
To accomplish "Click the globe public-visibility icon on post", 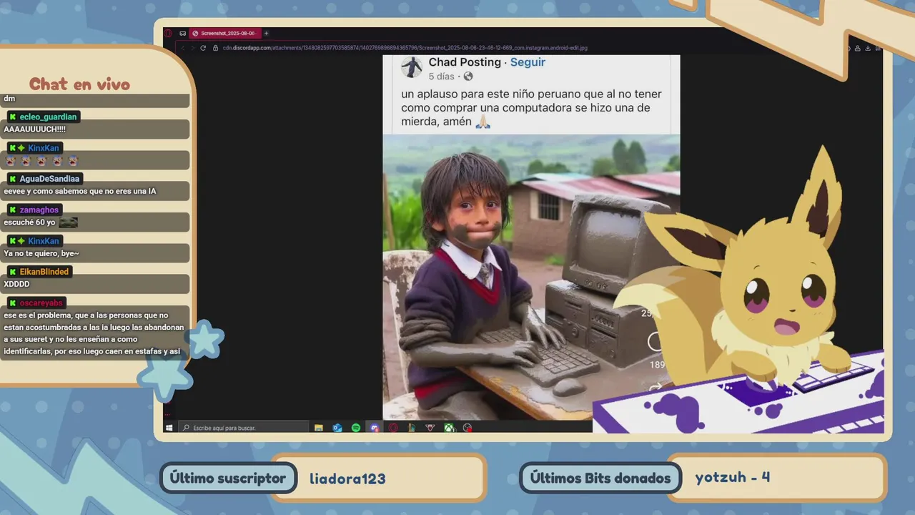I will (x=468, y=76).
